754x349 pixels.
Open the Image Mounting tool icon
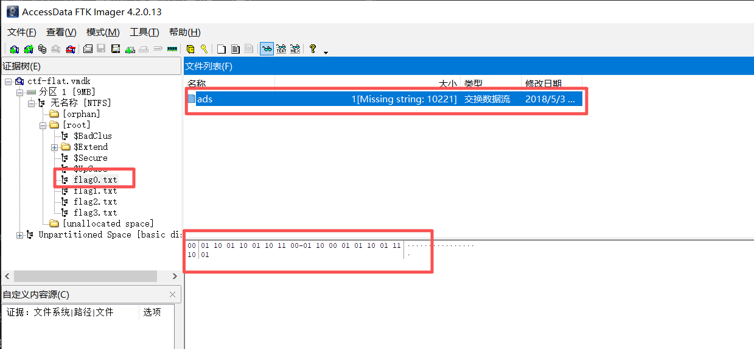(42, 49)
